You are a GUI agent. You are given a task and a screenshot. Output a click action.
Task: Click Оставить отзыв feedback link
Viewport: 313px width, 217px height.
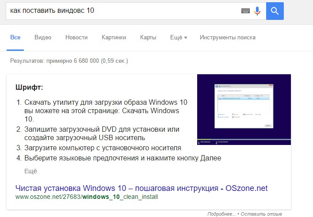coord(261,214)
